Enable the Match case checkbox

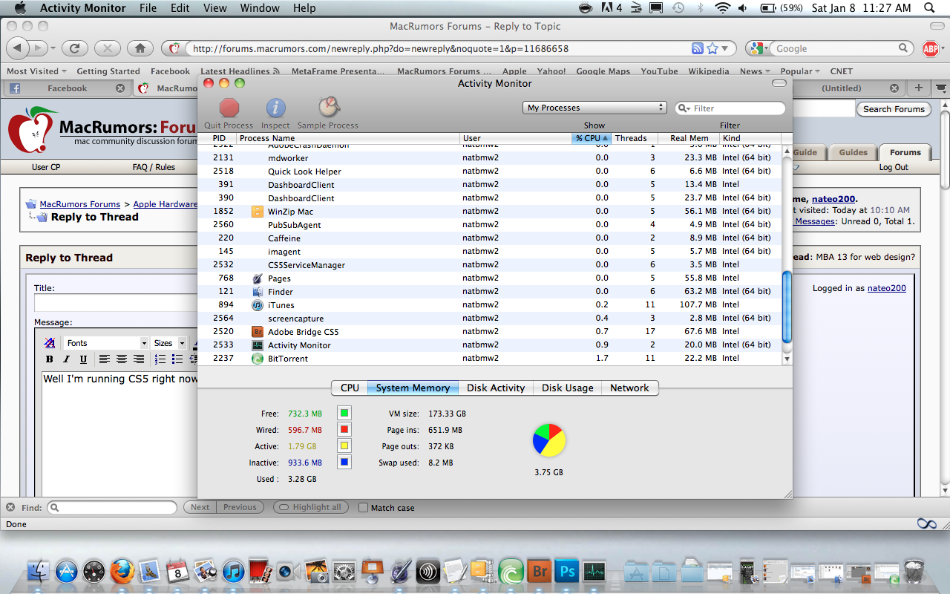click(x=363, y=508)
